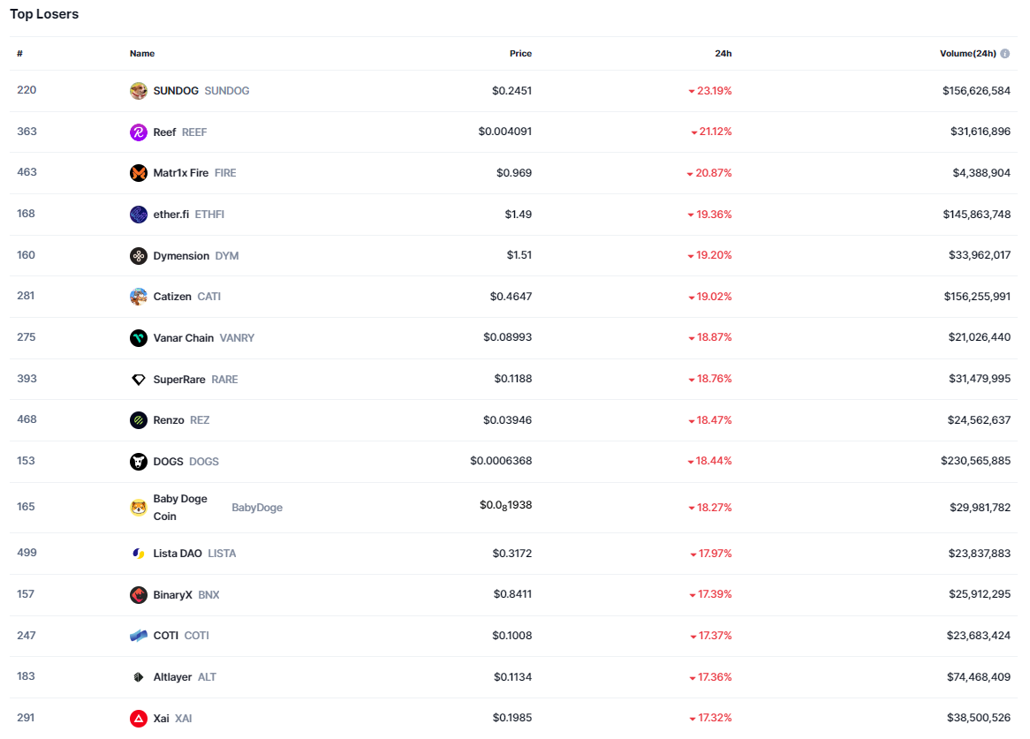Click the Matr1x Fire logo icon
Viewport: 1030px width, 739px height.
(139, 173)
